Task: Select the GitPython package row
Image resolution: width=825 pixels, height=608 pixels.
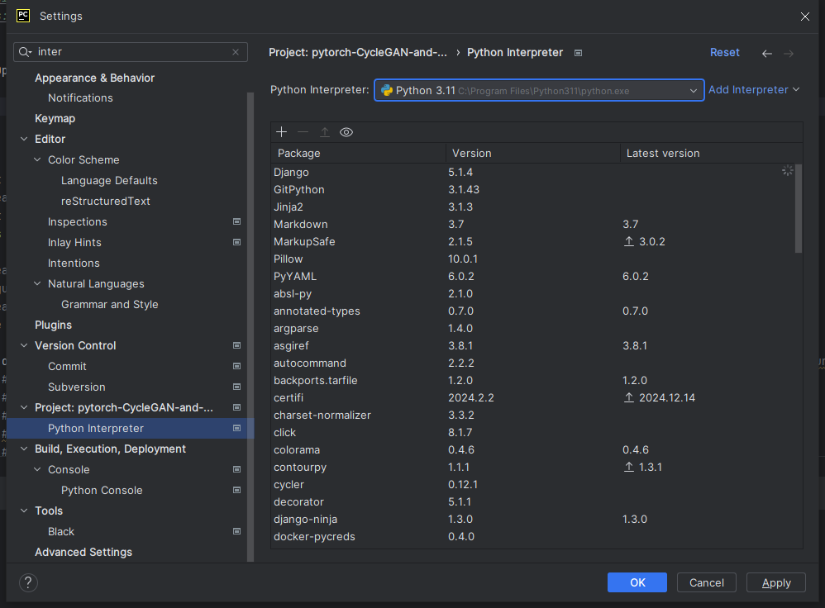Action: pos(532,189)
